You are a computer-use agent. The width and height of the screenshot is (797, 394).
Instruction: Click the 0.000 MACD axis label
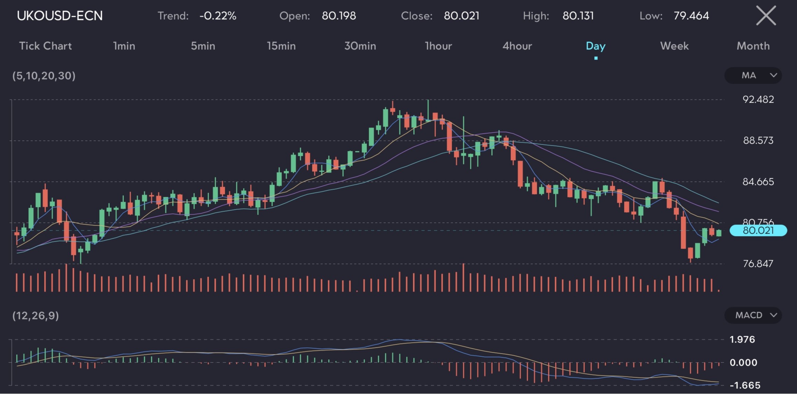tap(743, 362)
